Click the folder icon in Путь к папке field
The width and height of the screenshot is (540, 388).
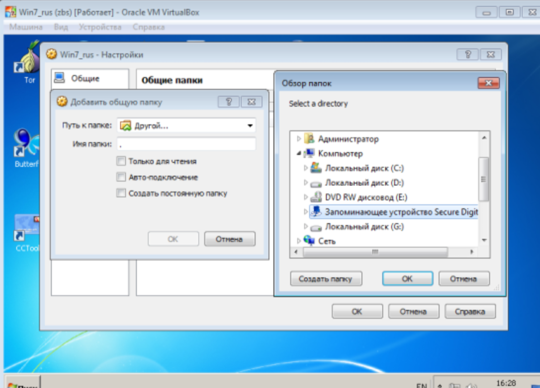pos(125,125)
